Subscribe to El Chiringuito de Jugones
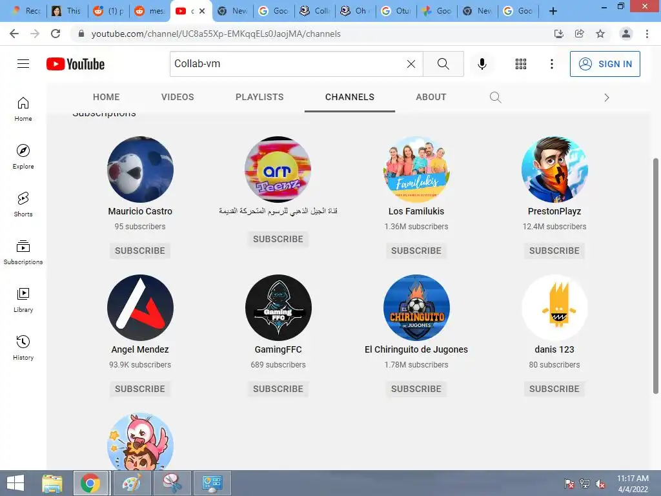Viewport: 661px width, 496px height. pyautogui.click(x=416, y=389)
